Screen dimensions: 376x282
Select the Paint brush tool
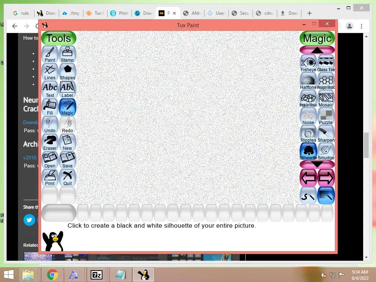coord(50,54)
